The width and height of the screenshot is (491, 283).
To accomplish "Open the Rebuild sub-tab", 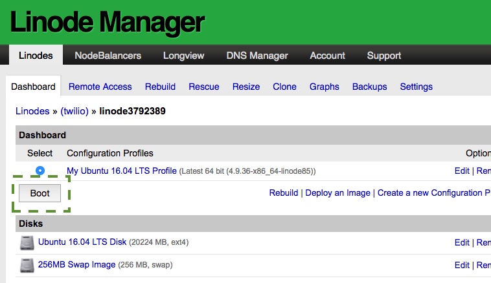I will click(160, 87).
